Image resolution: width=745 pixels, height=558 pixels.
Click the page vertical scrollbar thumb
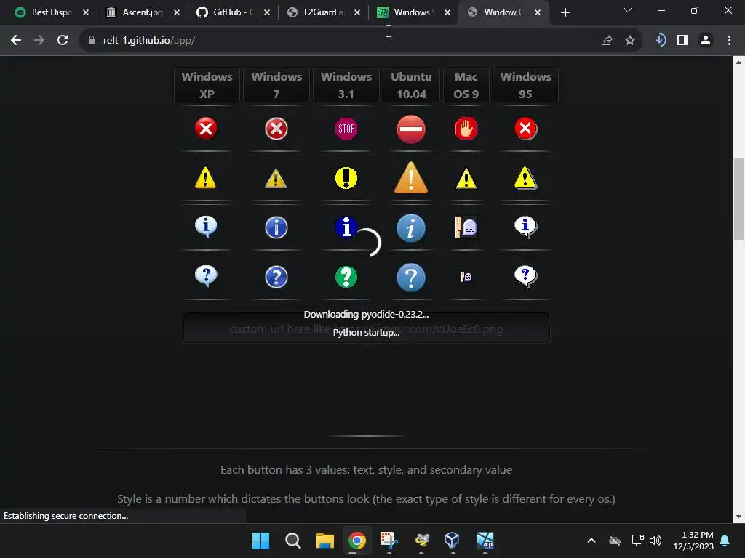click(739, 199)
